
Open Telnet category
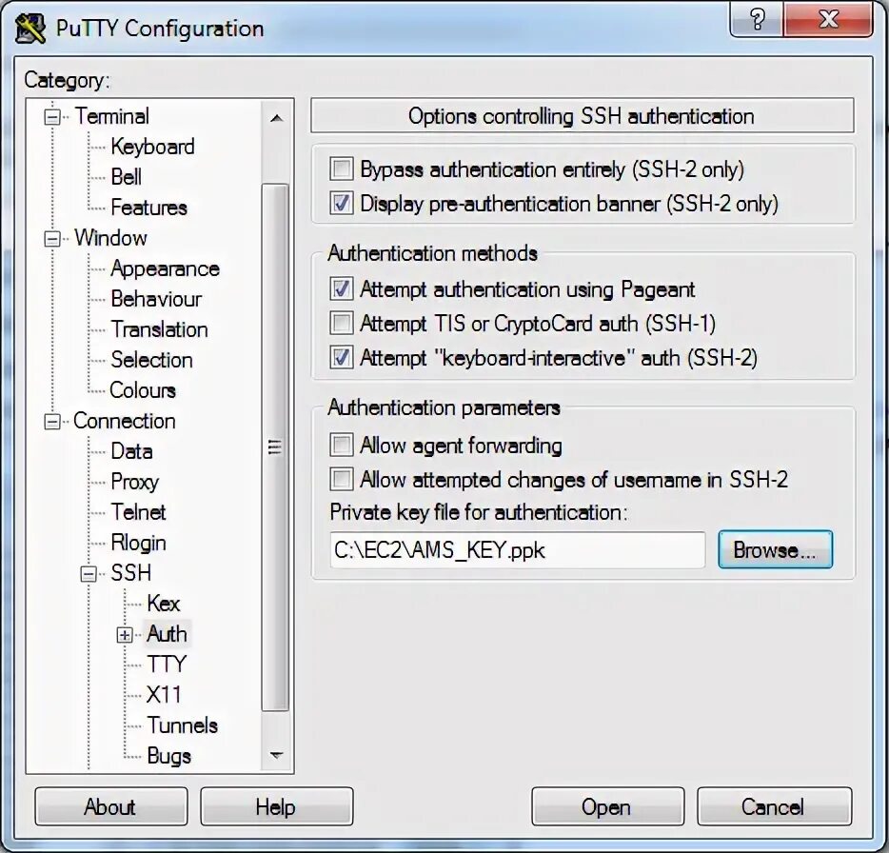click(x=138, y=512)
